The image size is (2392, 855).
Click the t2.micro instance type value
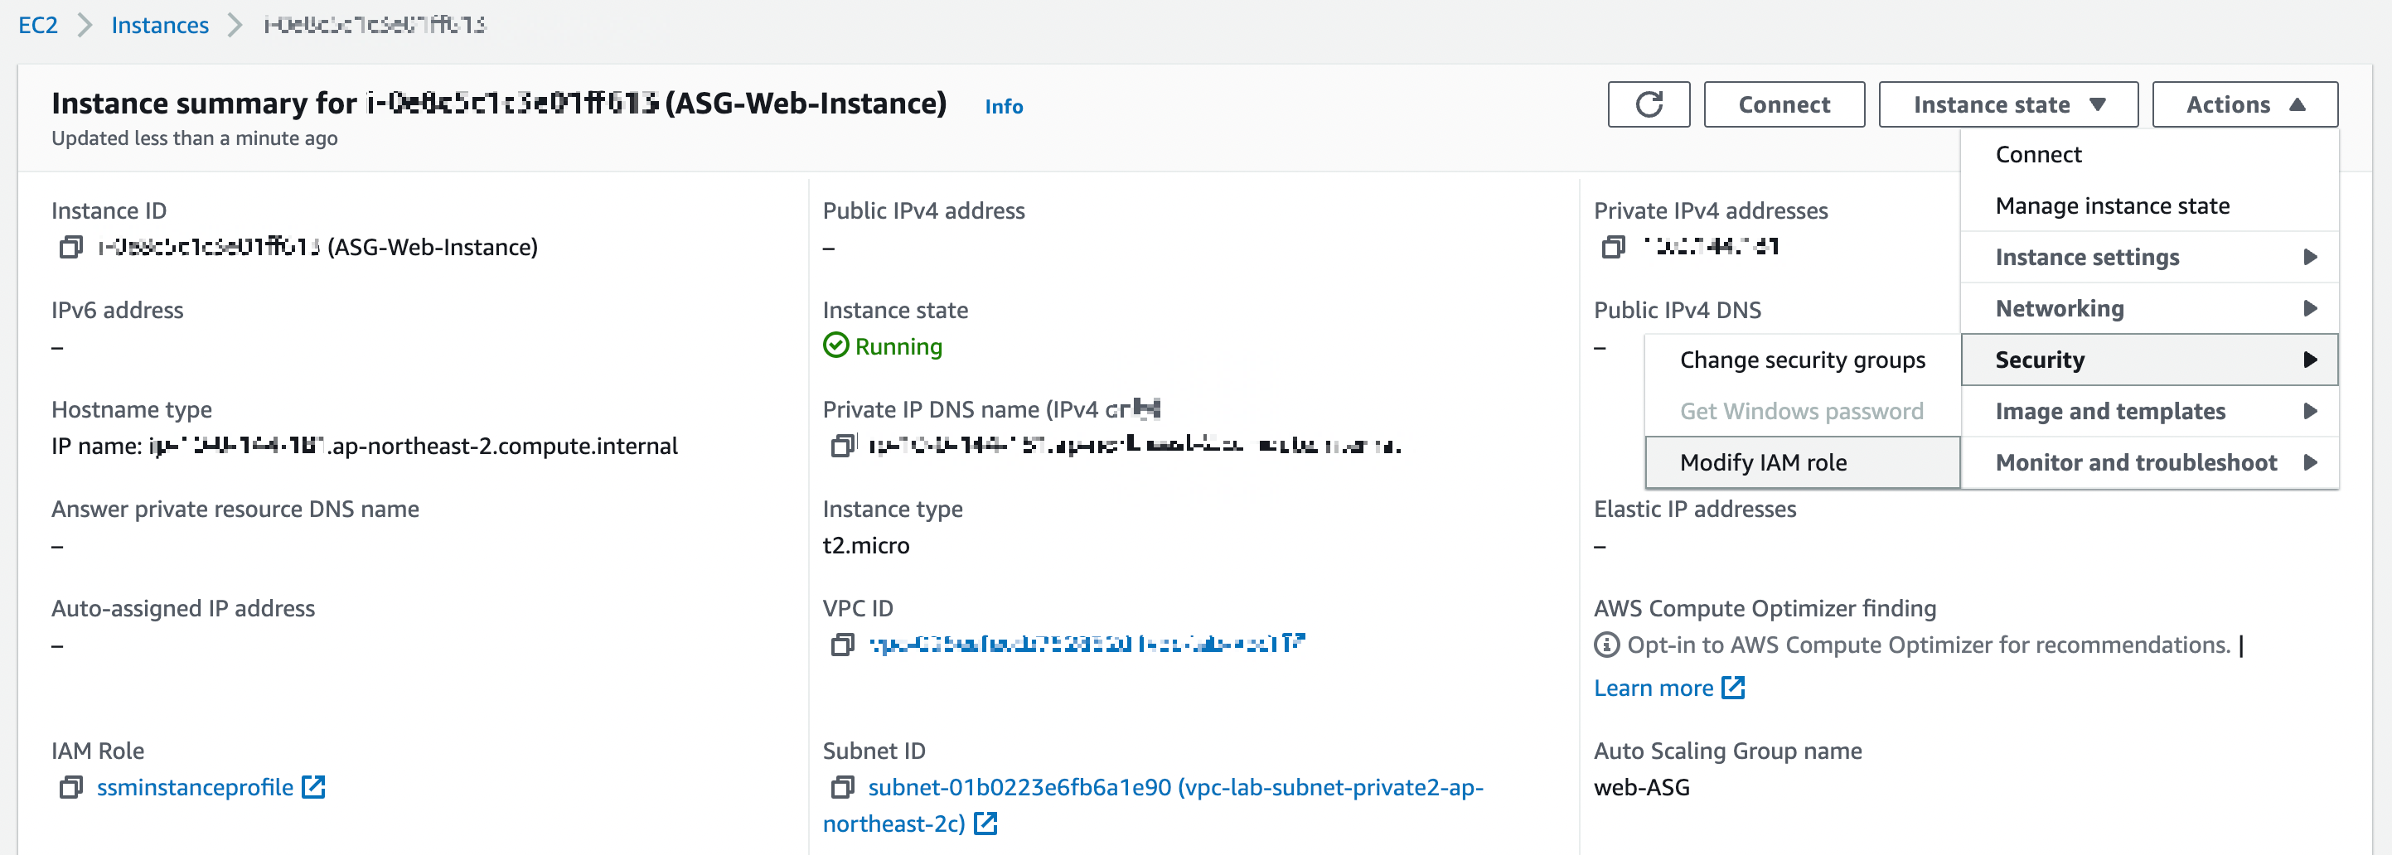(x=865, y=545)
